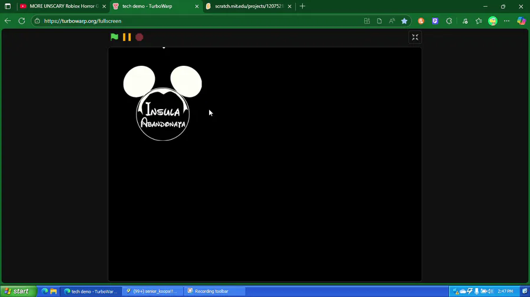Open the Read aloud feature

(x=392, y=21)
